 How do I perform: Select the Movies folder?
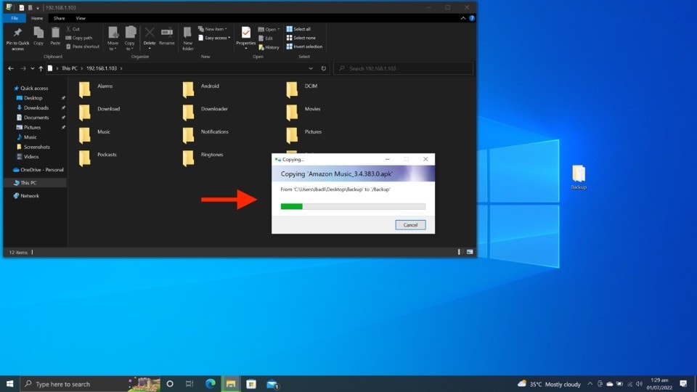click(303, 112)
